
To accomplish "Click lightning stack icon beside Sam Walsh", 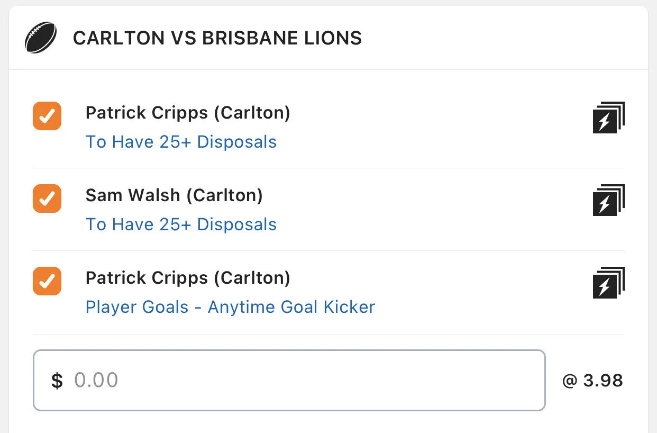I will point(608,200).
